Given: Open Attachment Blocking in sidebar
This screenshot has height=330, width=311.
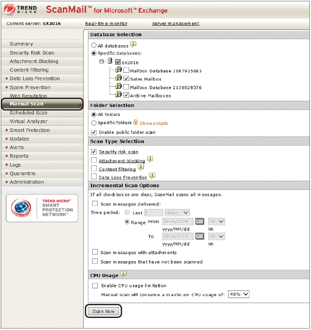Looking at the screenshot, I should coord(42,61).
